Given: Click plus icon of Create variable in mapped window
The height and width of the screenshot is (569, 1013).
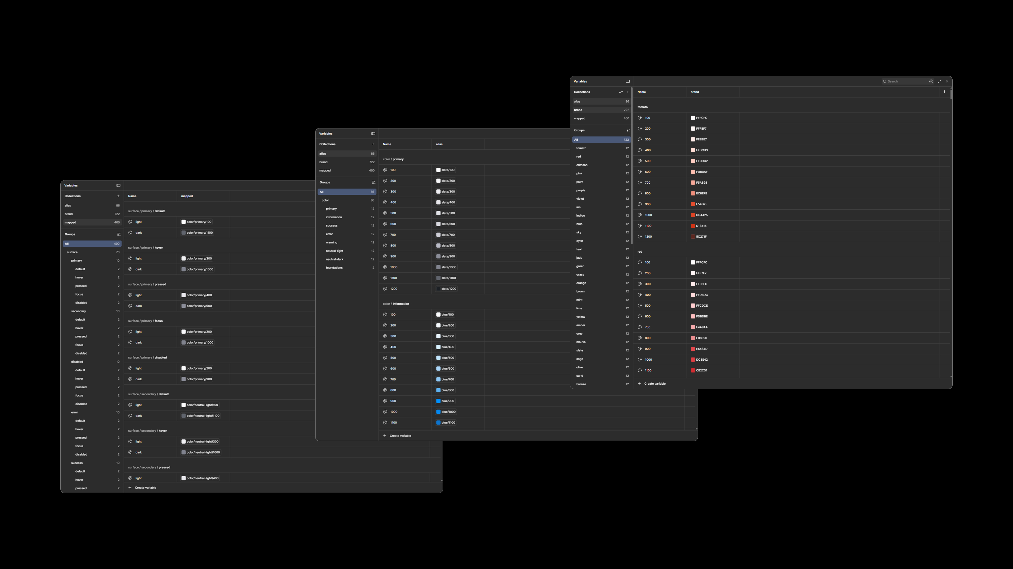Looking at the screenshot, I should point(130,488).
